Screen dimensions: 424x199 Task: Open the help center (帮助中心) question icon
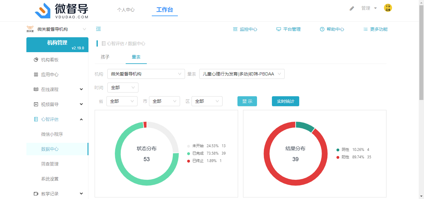point(322,29)
